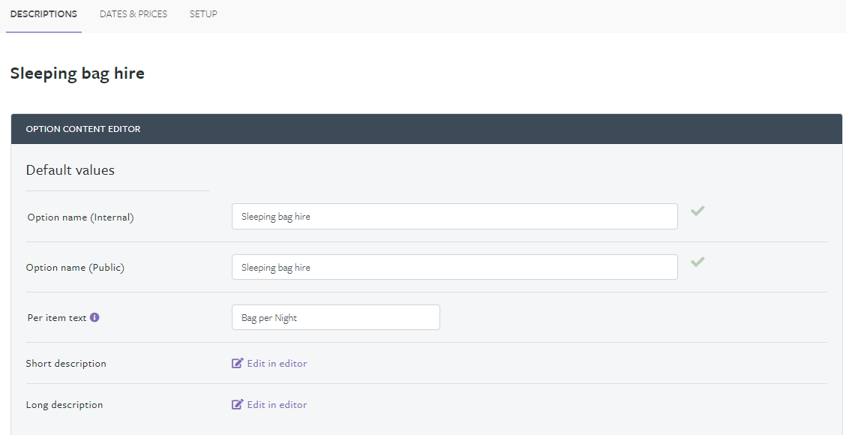This screenshot has width=846, height=435.
Task: Click the info icon beside Per item text
Action: click(x=94, y=317)
